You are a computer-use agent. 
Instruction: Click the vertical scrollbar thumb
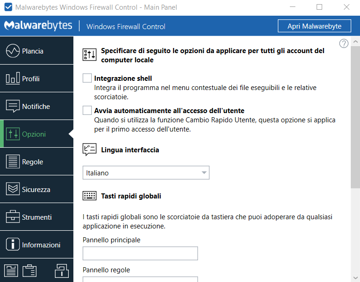point(355,117)
